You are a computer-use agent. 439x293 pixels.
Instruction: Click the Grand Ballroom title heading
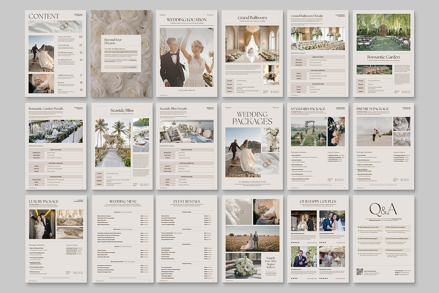coord(252,18)
